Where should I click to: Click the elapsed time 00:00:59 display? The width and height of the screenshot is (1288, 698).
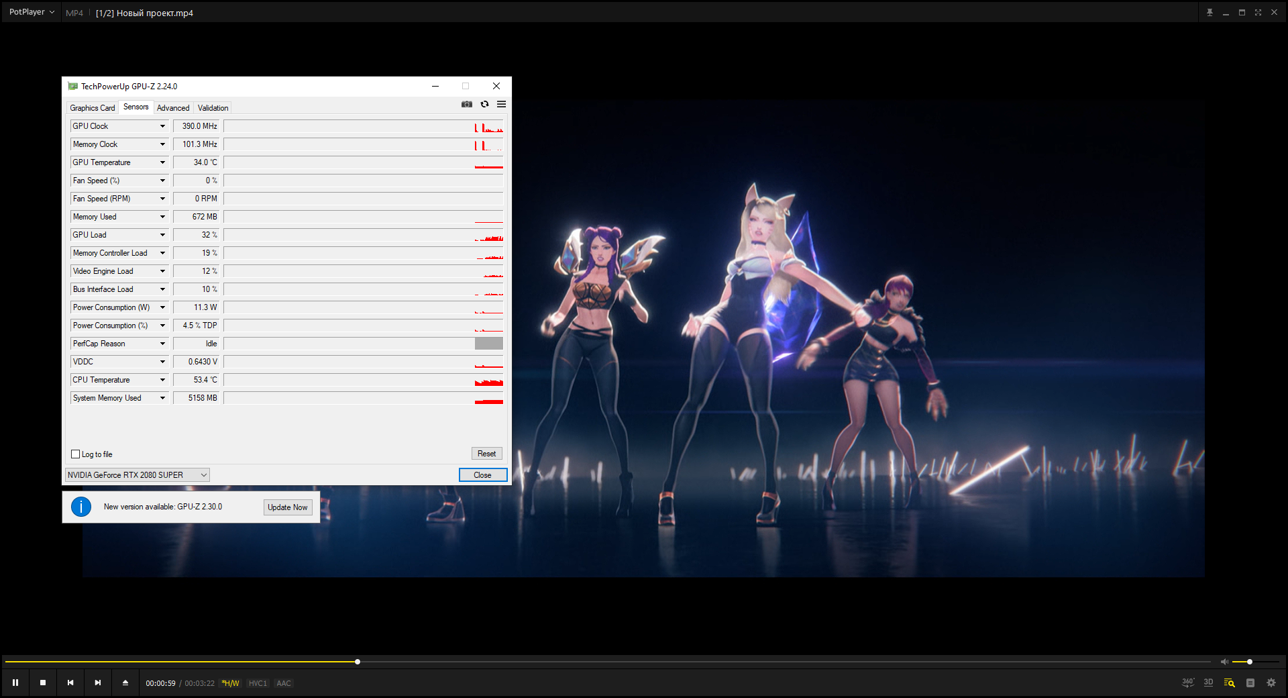tap(161, 683)
